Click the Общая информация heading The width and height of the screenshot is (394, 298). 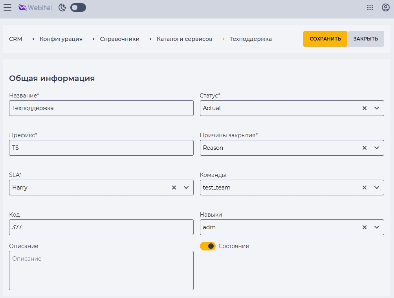click(x=52, y=79)
